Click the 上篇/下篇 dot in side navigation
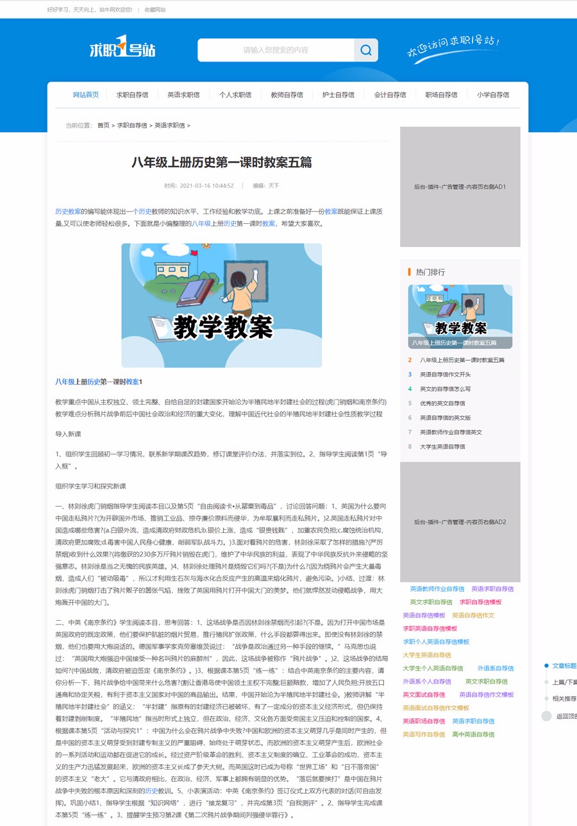577x826 pixels. [x=546, y=682]
